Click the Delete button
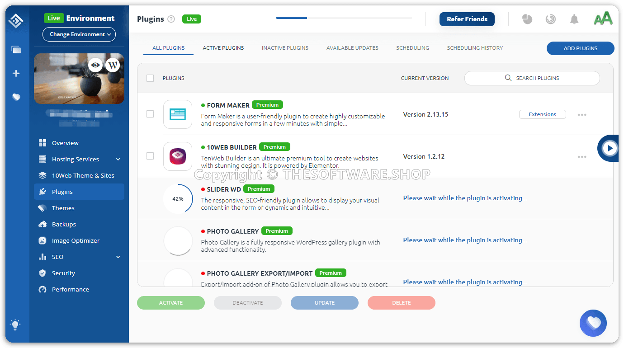This screenshot has height=348, width=624. pos(402,303)
